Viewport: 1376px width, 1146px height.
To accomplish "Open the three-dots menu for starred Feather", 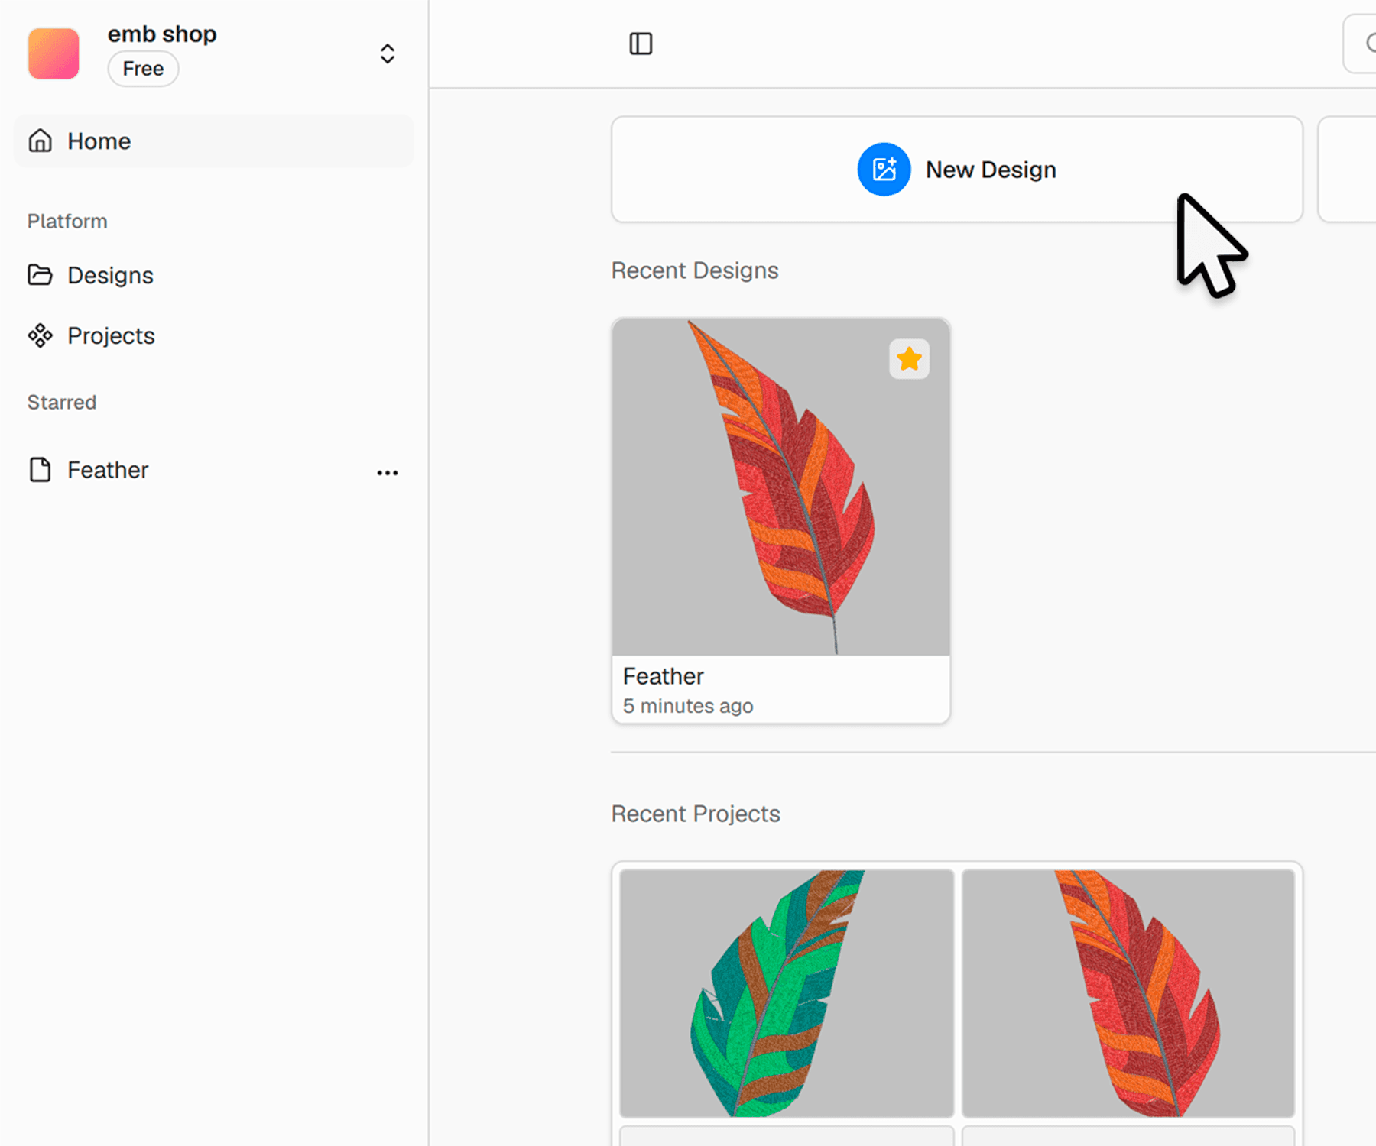I will (388, 473).
